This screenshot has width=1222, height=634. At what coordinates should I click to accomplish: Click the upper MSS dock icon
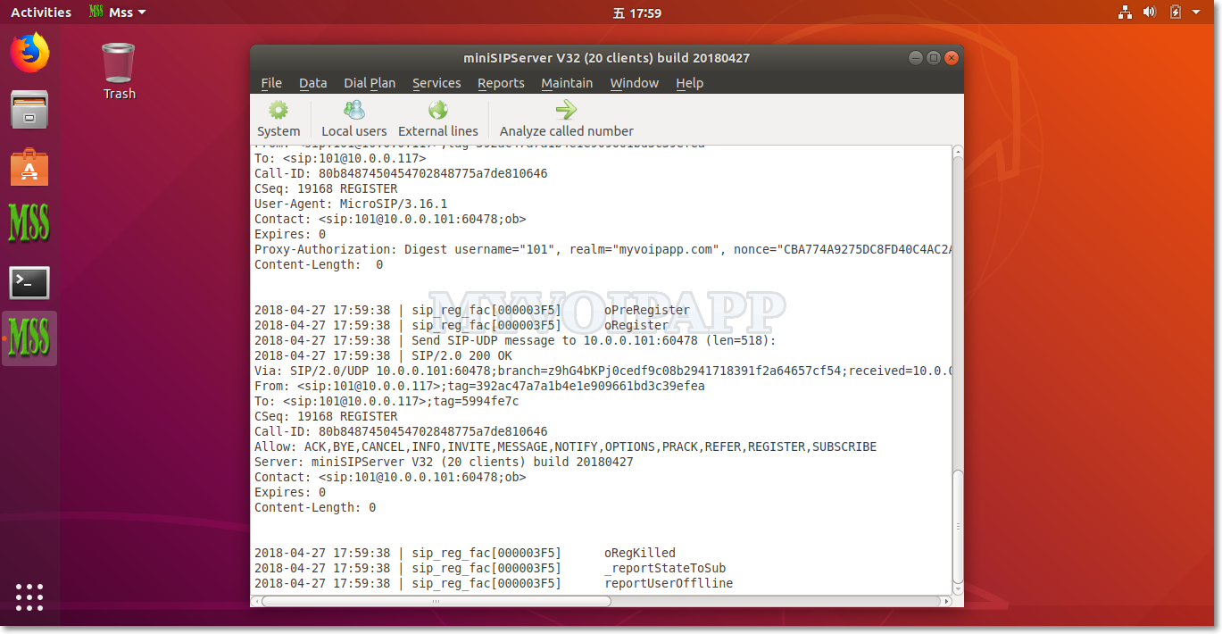[x=29, y=223]
